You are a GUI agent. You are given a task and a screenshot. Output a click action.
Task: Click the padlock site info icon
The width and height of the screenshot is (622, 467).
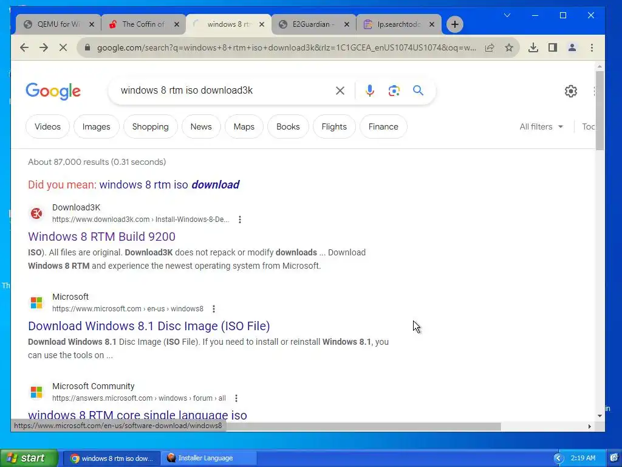coord(87,47)
